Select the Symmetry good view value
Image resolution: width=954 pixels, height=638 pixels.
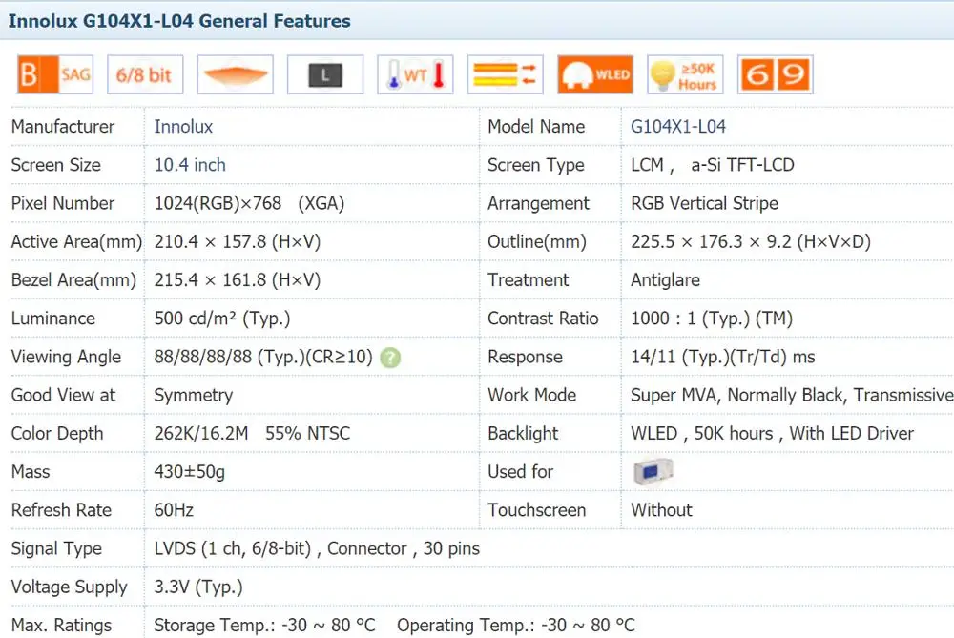(194, 396)
